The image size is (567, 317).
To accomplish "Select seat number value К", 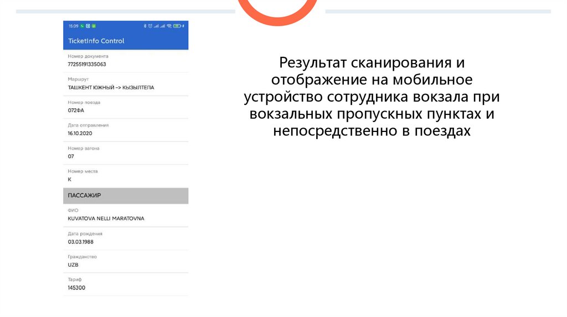I will [69, 179].
